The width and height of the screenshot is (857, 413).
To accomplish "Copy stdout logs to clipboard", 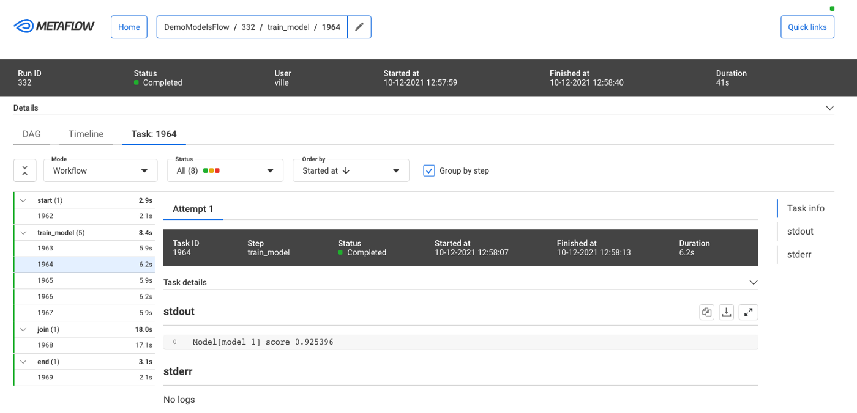I will coord(707,312).
